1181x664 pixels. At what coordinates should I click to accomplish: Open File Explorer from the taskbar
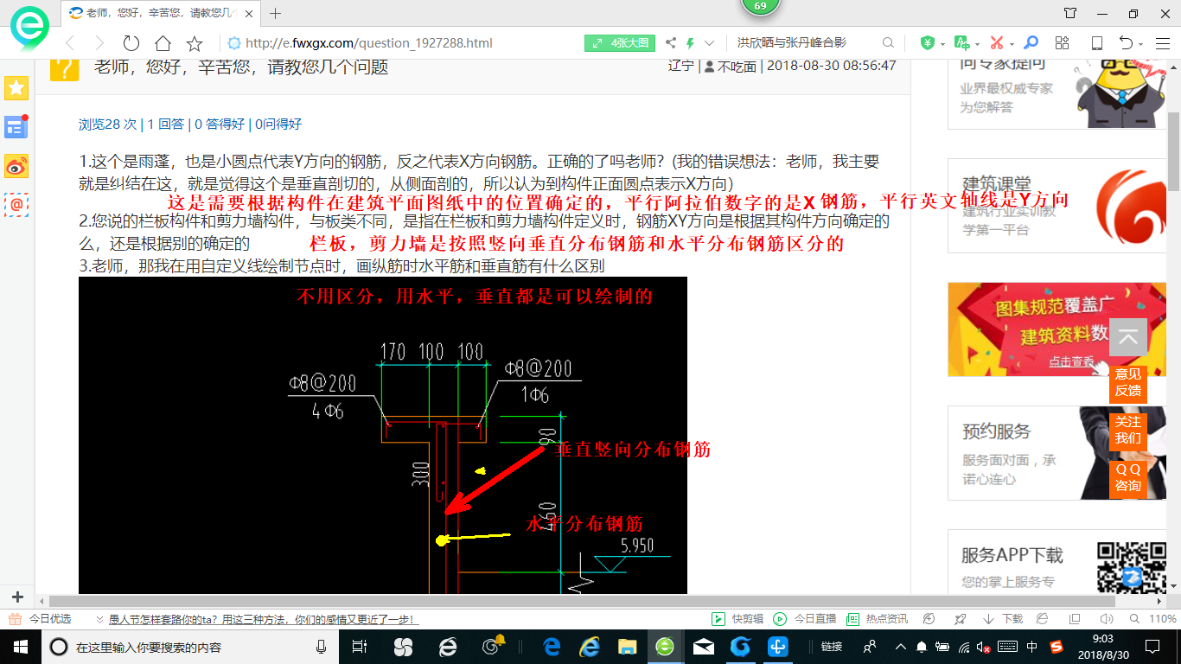[x=628, y=647]
